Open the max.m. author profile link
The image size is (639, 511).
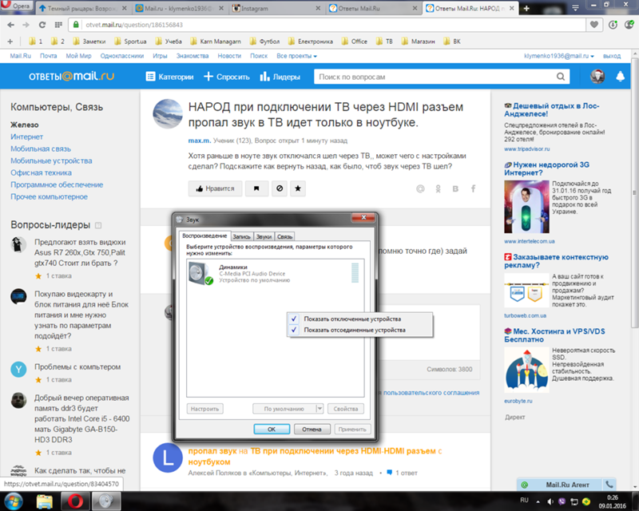199,141
